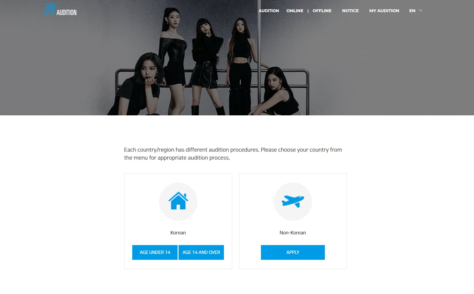Expand the EN language chevron
The width and height of the screenshot is (474, 294).
coord(420,11)
